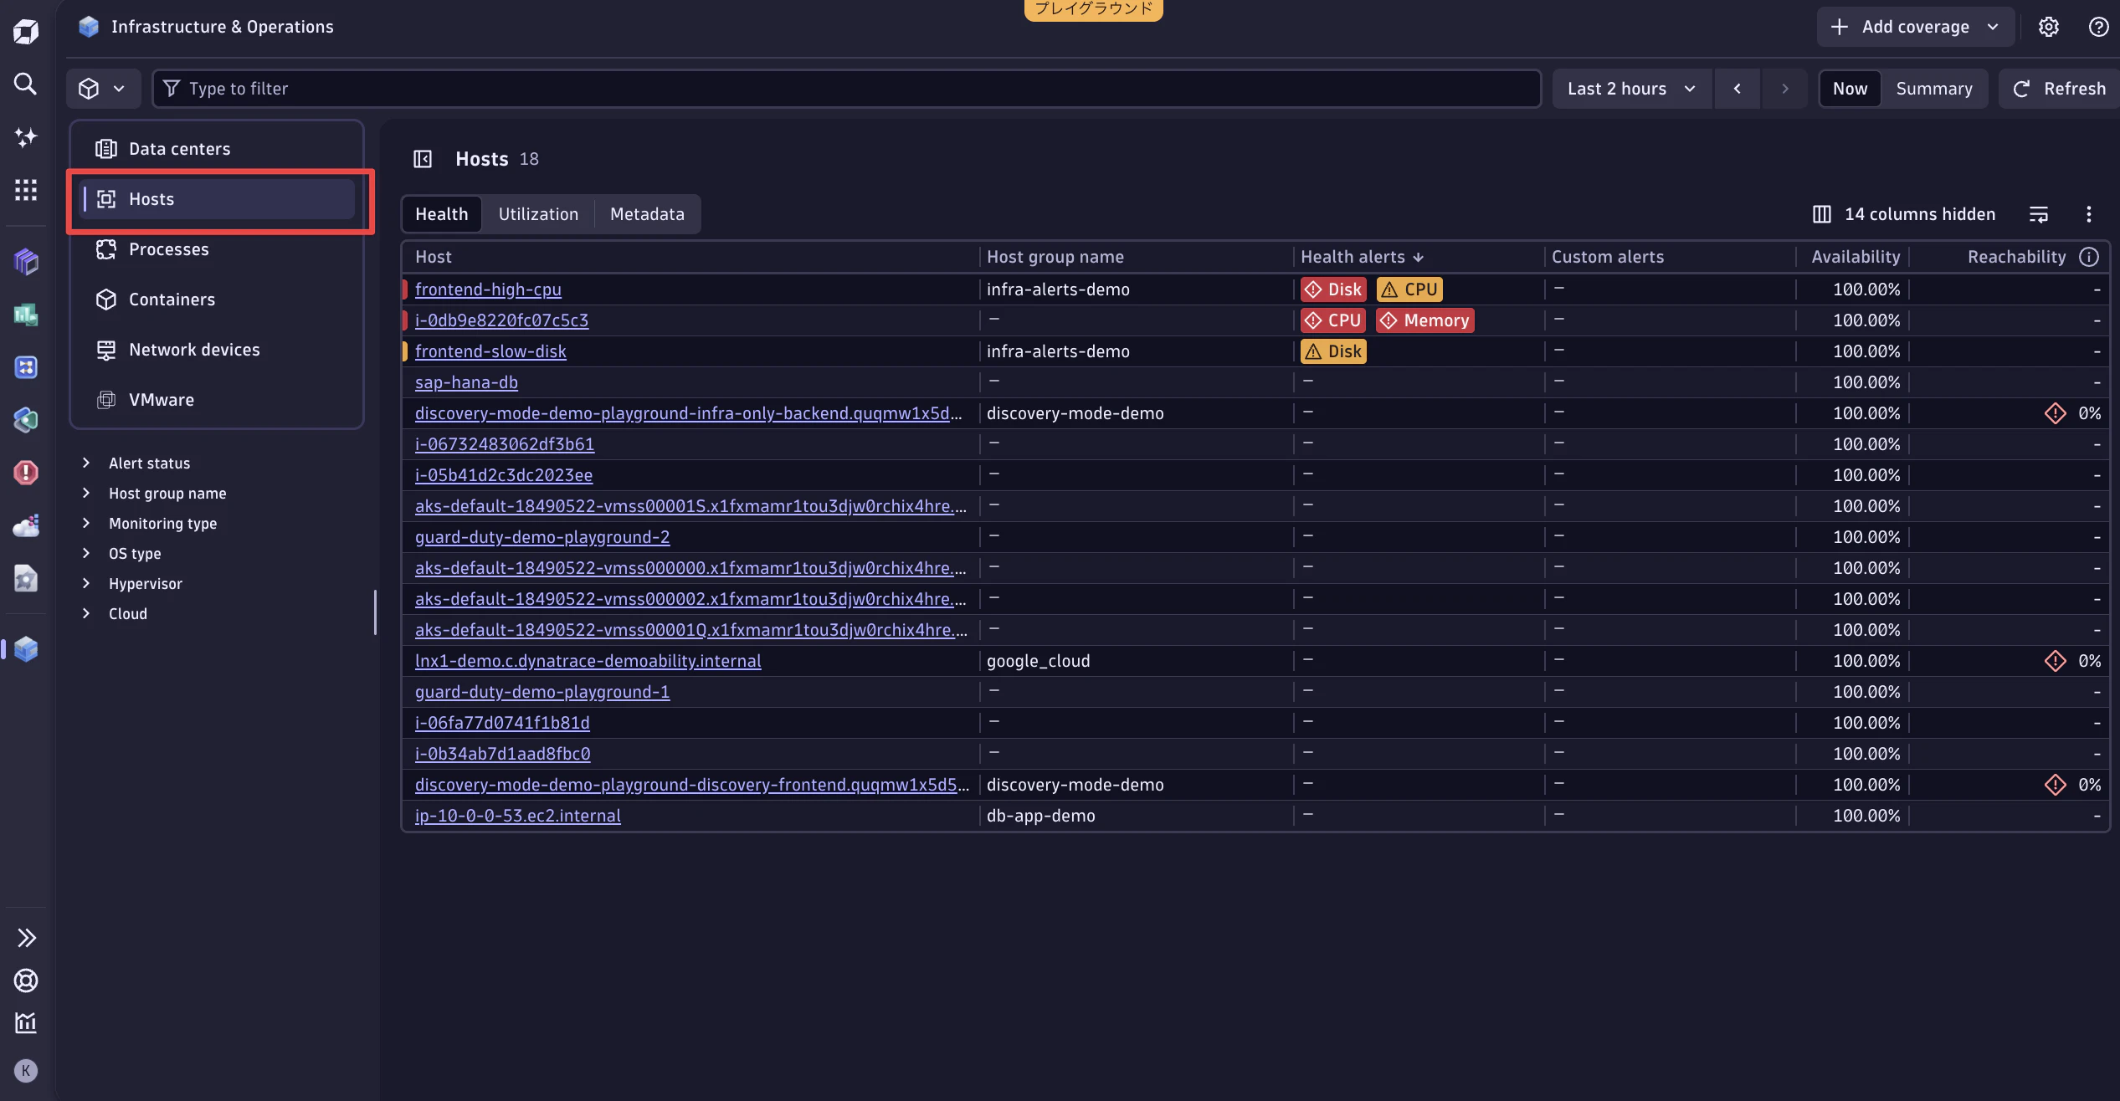This screenshot has width=2120, height=1101.
Task: Go to previous time frame arrow
Action: 1738,89
